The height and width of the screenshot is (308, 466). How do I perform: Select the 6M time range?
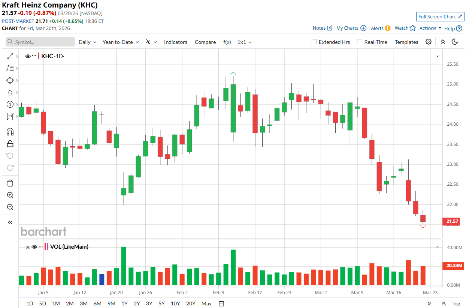coord(97,303)
